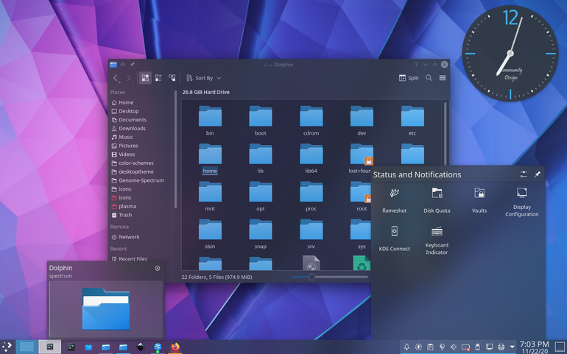The height and width of the screenshot is (354, 567).
Task: Go forward in Dolphin navigation
Action: click(x=129, y=78)
